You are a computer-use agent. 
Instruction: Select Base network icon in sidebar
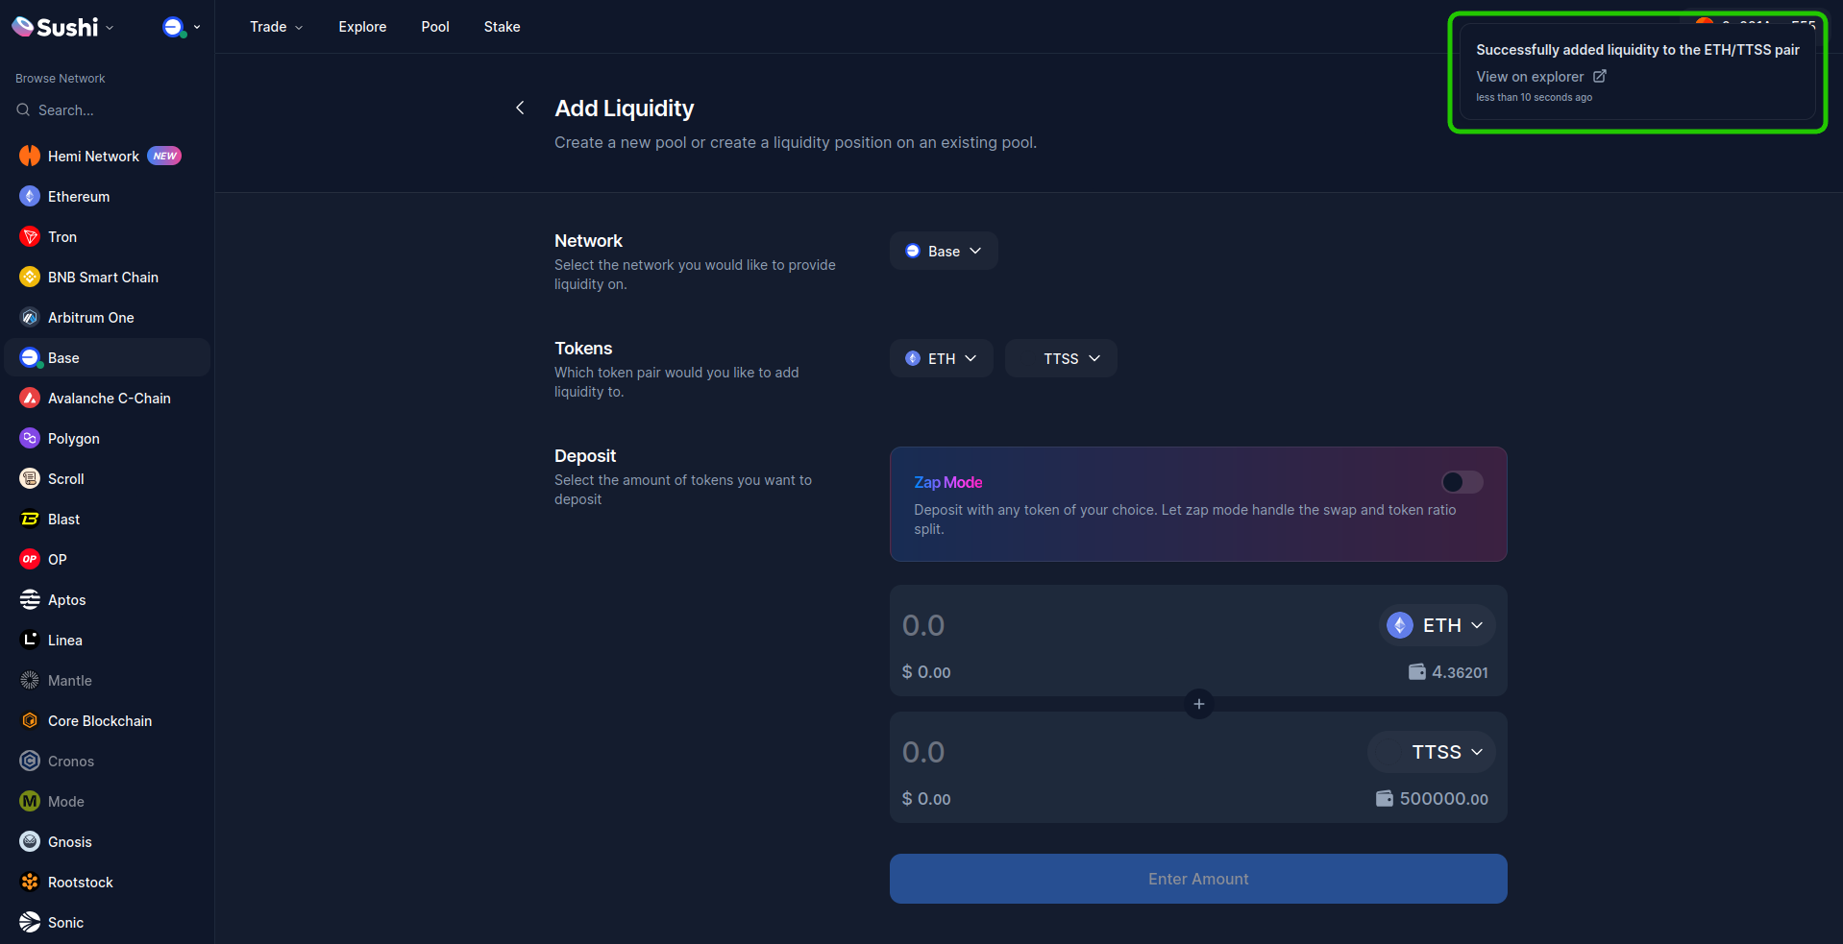click(x=30, y=357)
